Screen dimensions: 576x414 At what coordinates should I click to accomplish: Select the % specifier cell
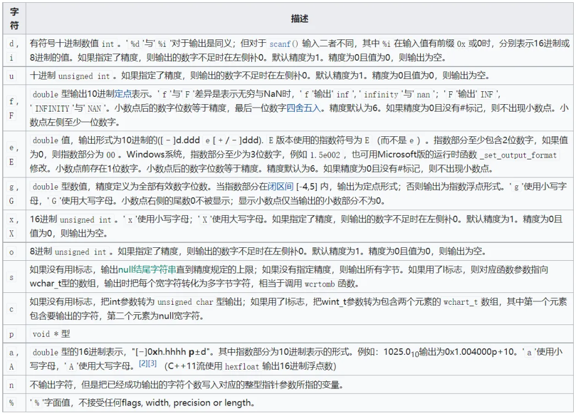tap(13, 403)
